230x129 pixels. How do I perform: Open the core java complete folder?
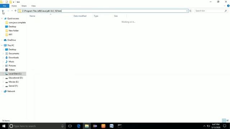click(x=17, y=23)
